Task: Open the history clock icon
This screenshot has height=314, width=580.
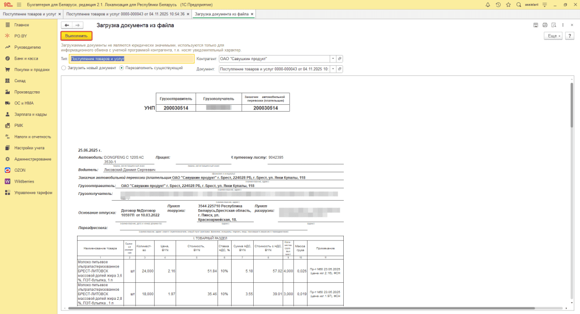Action: pyautogui.click(x=498, y=5)
